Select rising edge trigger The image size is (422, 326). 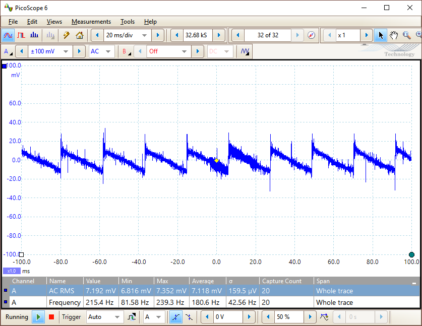click(x=175, y=317)
